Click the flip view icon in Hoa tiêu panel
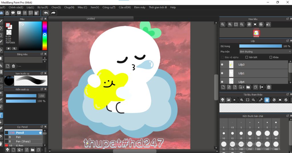Screen dimensions: 292x153 pos(268,25)
